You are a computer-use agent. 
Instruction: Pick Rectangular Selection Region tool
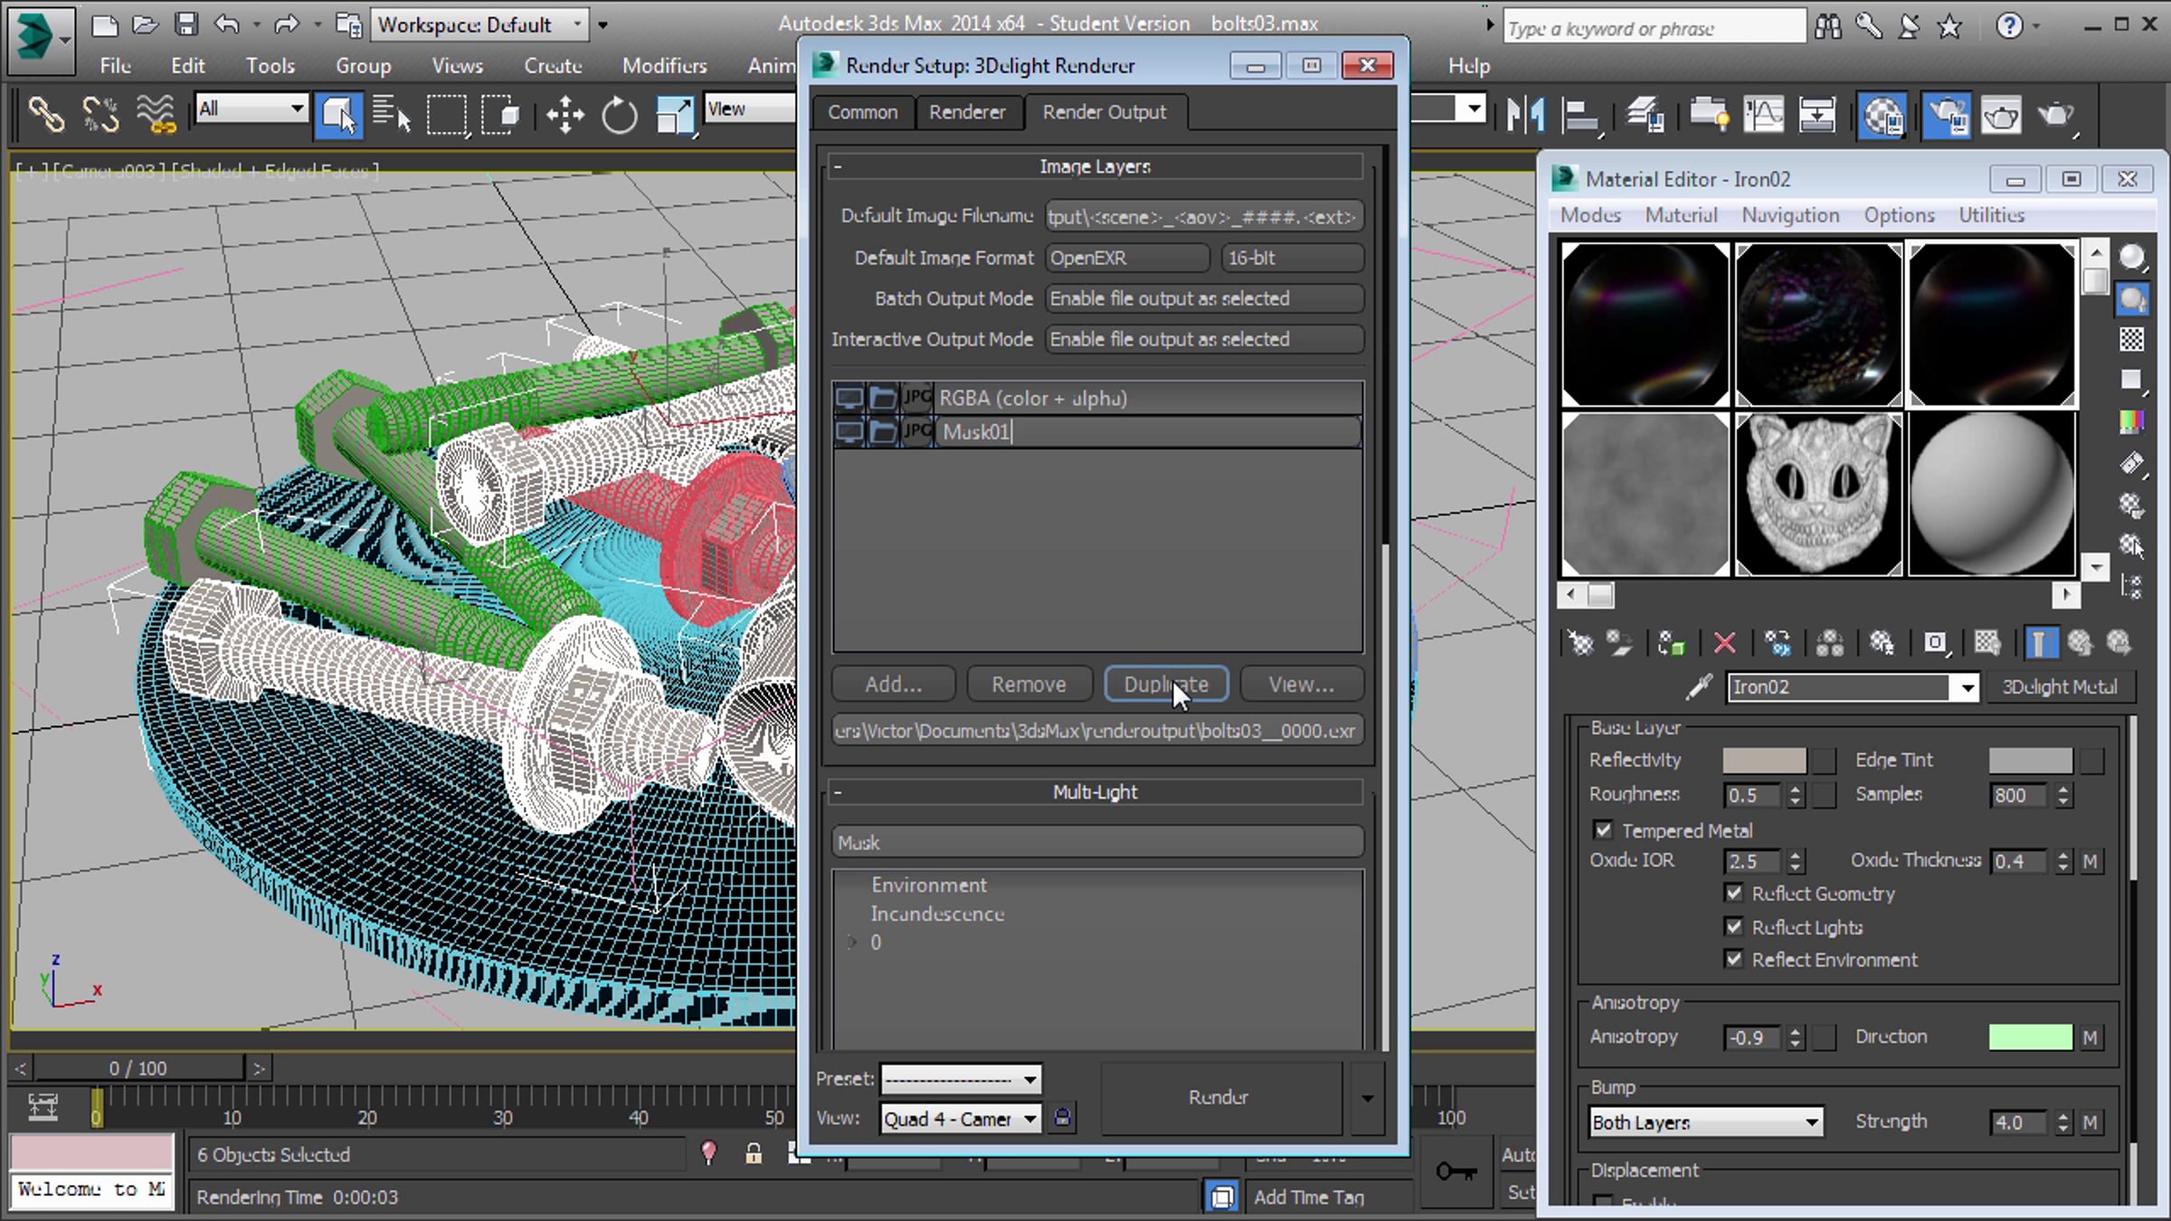pyautogui.click(x=447, y=115)
